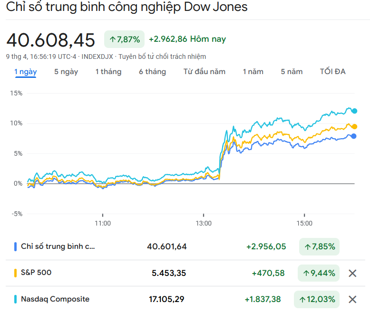370x312 pixels.
Task: Click the S&P 500 row label
Action: pos(36,273)
